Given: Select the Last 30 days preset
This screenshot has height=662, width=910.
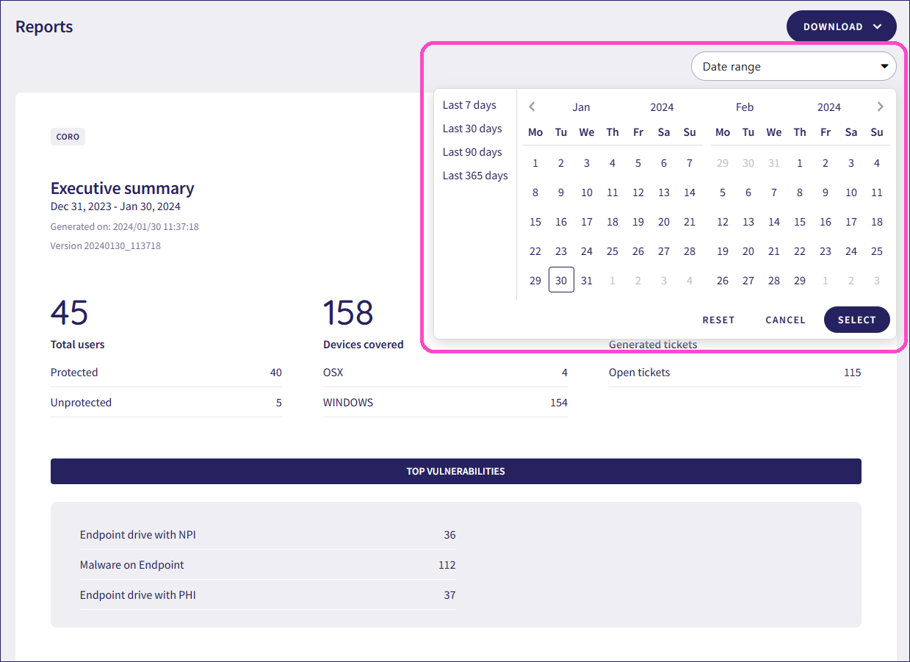Looking at the screenshot, I should [472, 129].
